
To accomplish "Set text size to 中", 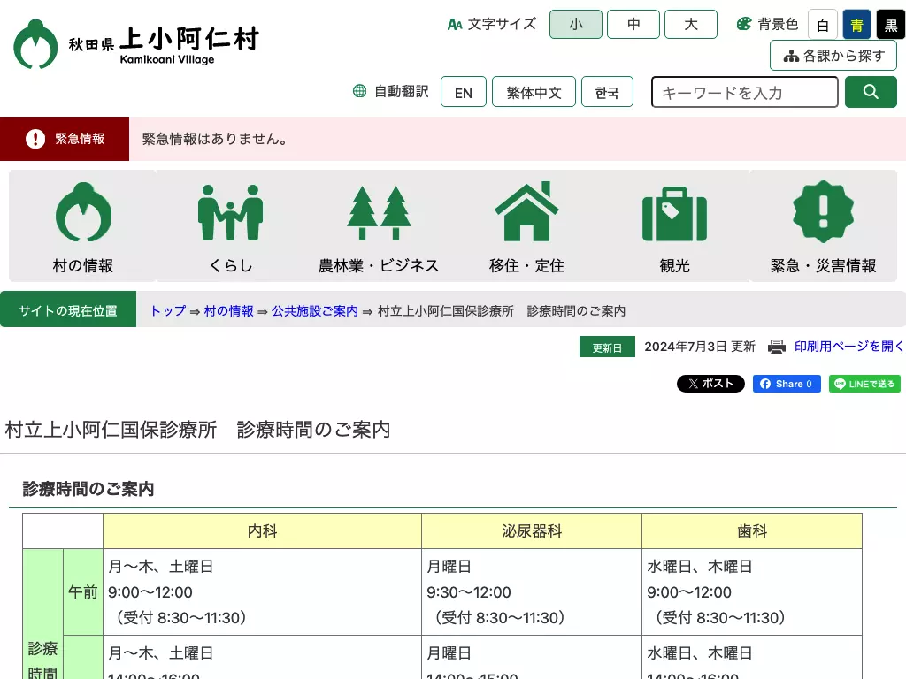I will 633,24.
